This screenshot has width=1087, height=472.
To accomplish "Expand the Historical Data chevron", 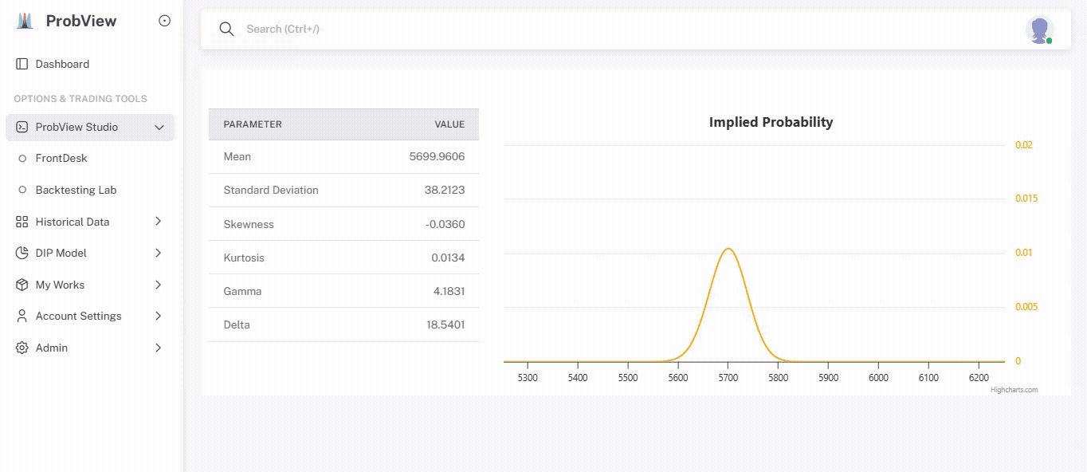I will point(158,221).
